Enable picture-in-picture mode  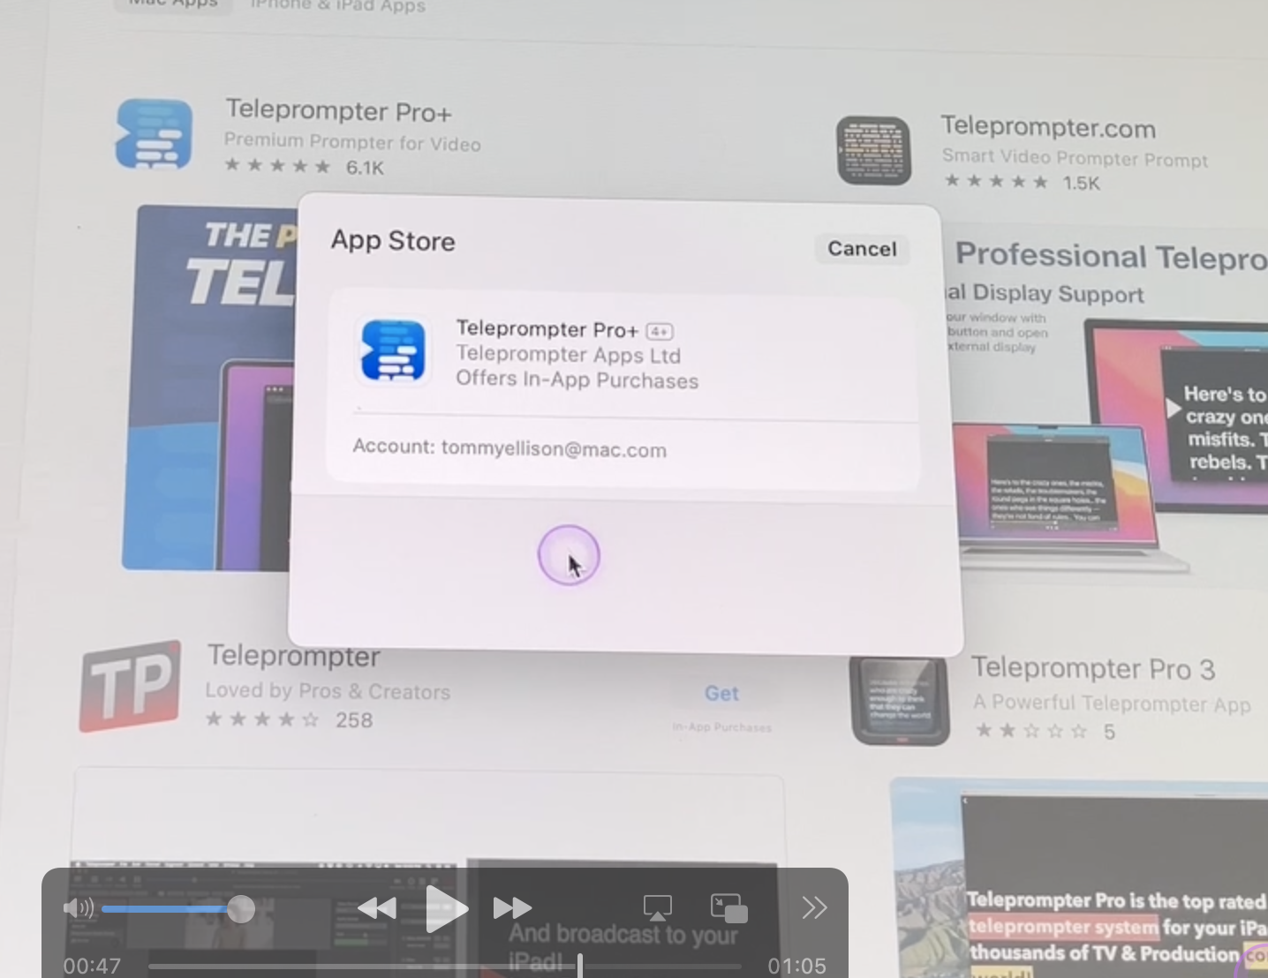pyautogui.click(x=729, y=907)
